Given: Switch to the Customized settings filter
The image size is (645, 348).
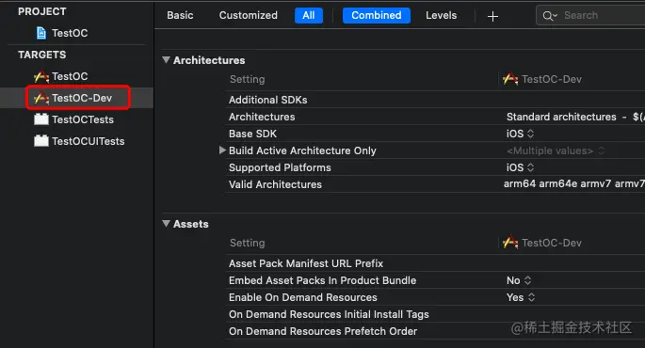Looking at the screenshot, I should (248, 16).
